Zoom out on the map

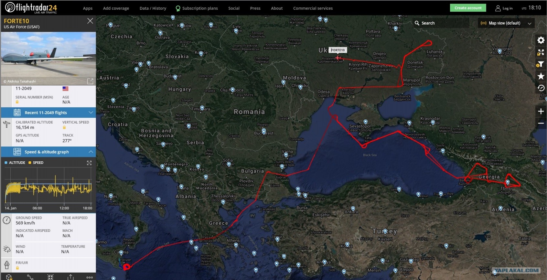click(x=541, y=123)
